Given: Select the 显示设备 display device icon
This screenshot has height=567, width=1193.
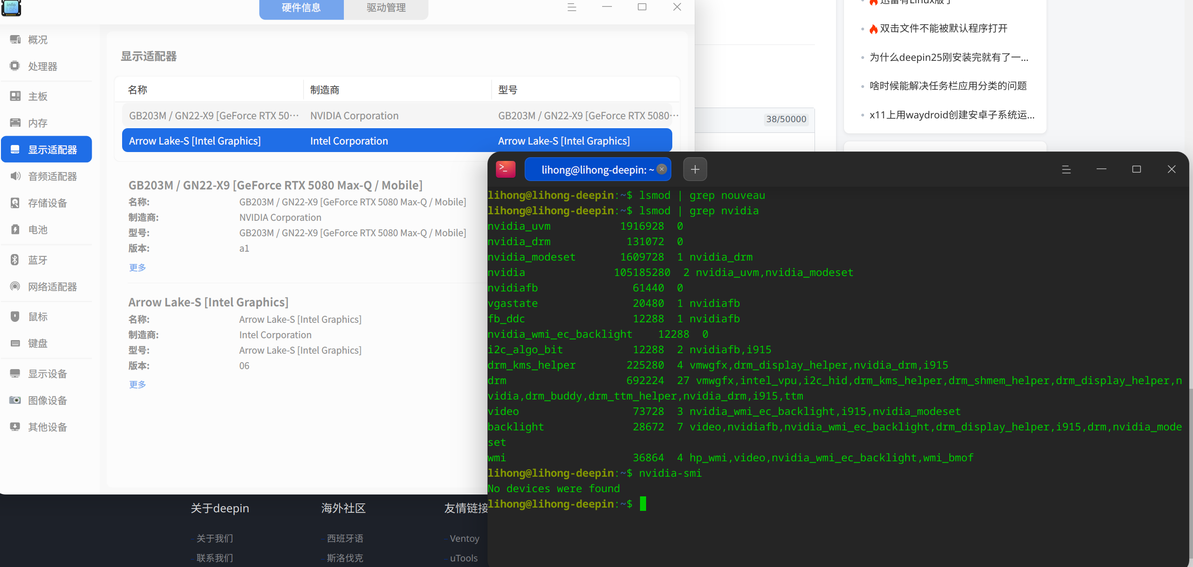Looking at the screenshot, I should pos(15,373).
